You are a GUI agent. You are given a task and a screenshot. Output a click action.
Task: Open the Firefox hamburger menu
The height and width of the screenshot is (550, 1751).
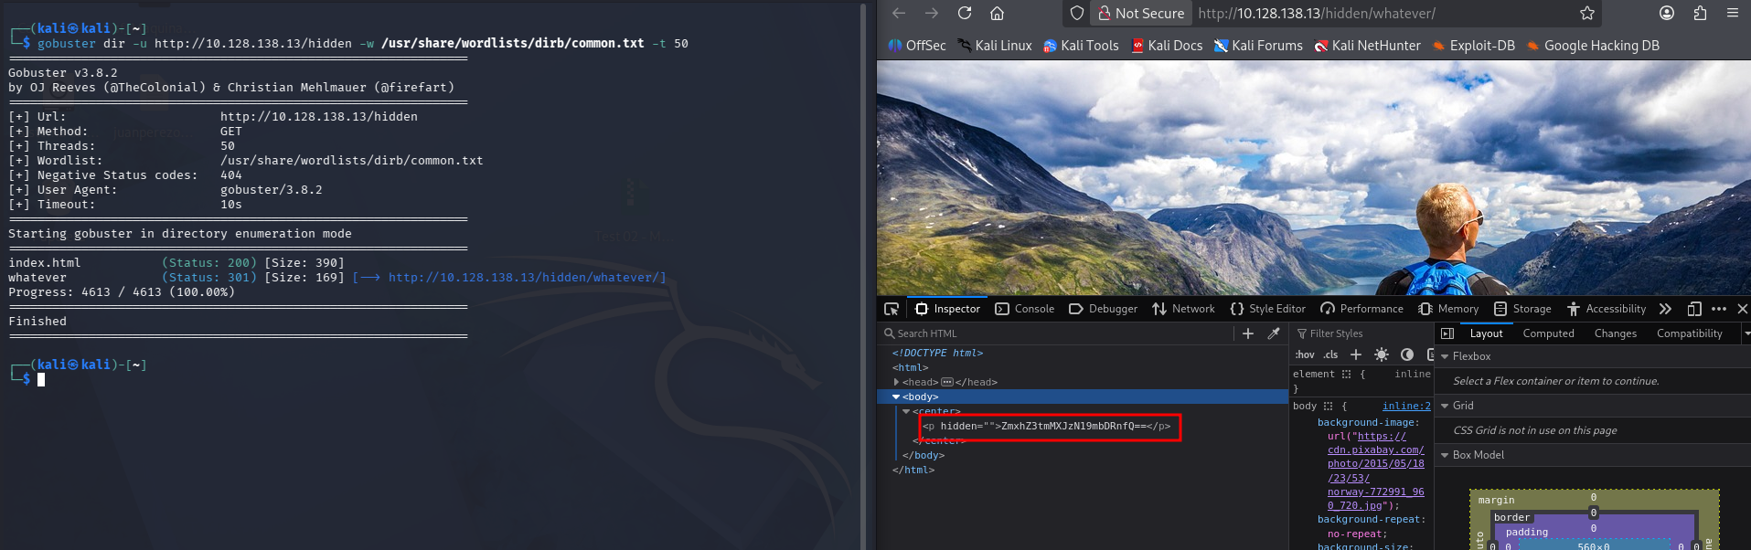pos(1733,13)
